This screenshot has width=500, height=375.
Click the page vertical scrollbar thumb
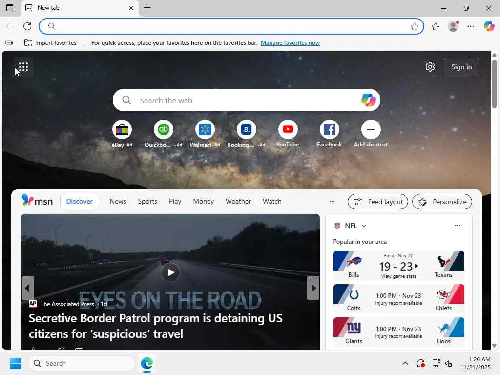(x=494, y=83)
